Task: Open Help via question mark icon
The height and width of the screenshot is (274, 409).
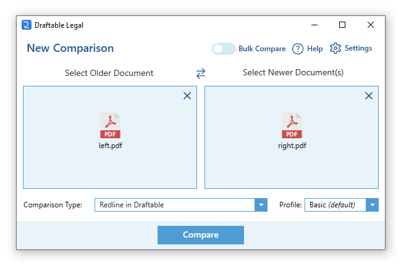Action: (298, 49)
